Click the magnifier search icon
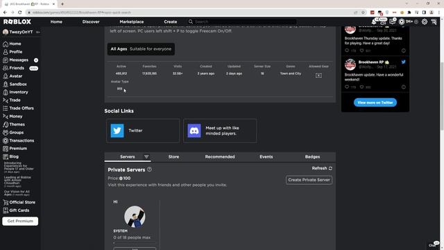The image size is (444, 250). [191, 22]
